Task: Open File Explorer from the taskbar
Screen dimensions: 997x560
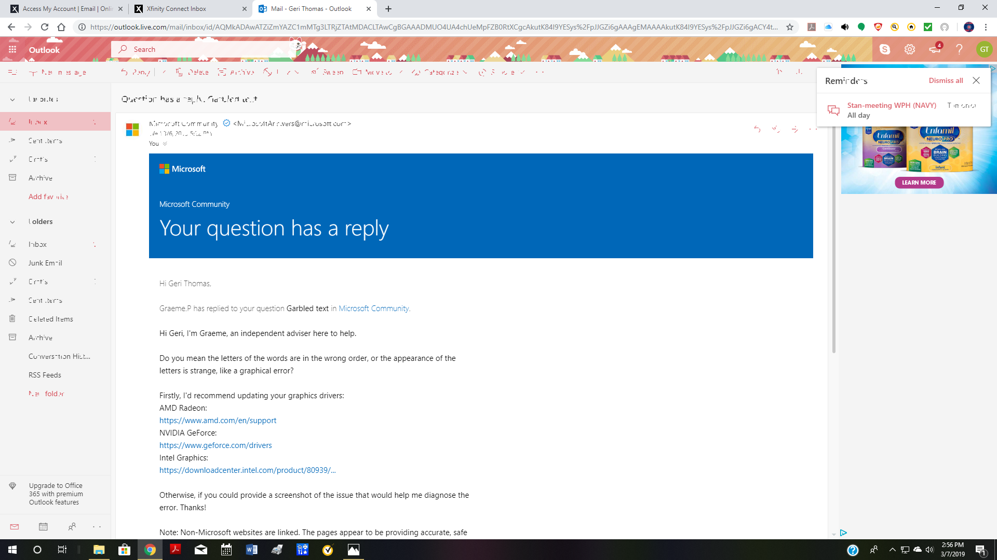Action: click(99, 550)
